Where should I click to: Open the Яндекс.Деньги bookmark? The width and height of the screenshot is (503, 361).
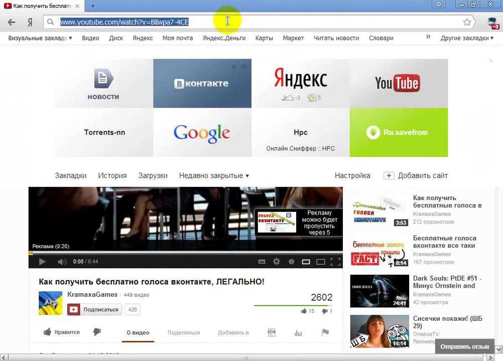(x=224, y=38)
